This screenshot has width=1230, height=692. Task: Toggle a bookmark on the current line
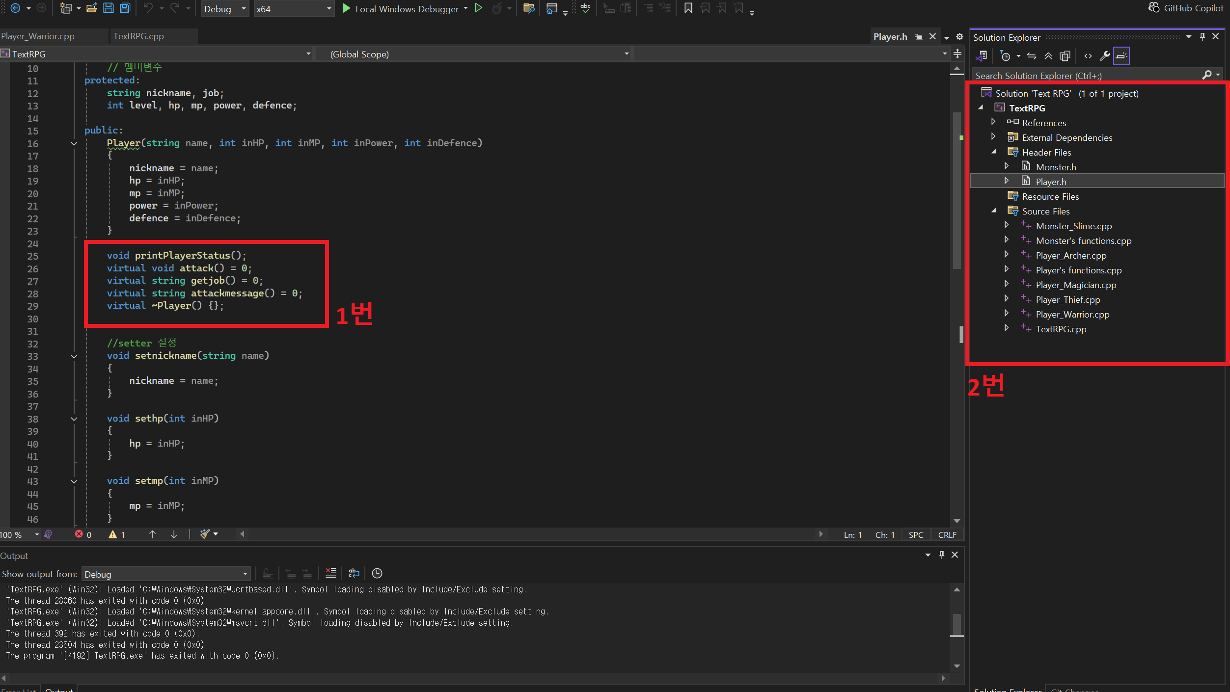coord(688,8)
